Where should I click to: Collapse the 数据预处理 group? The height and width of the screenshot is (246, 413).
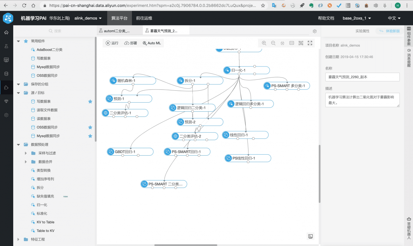coord(18,145)
